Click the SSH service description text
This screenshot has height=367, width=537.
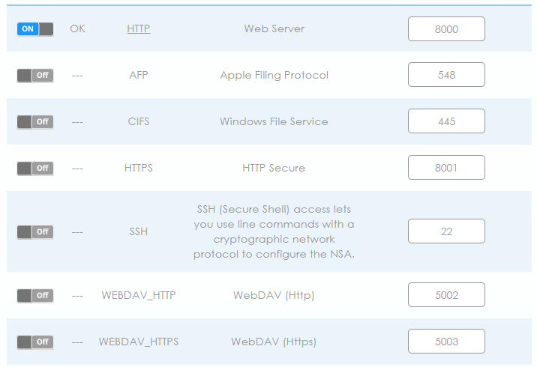(x=274, y=231)
